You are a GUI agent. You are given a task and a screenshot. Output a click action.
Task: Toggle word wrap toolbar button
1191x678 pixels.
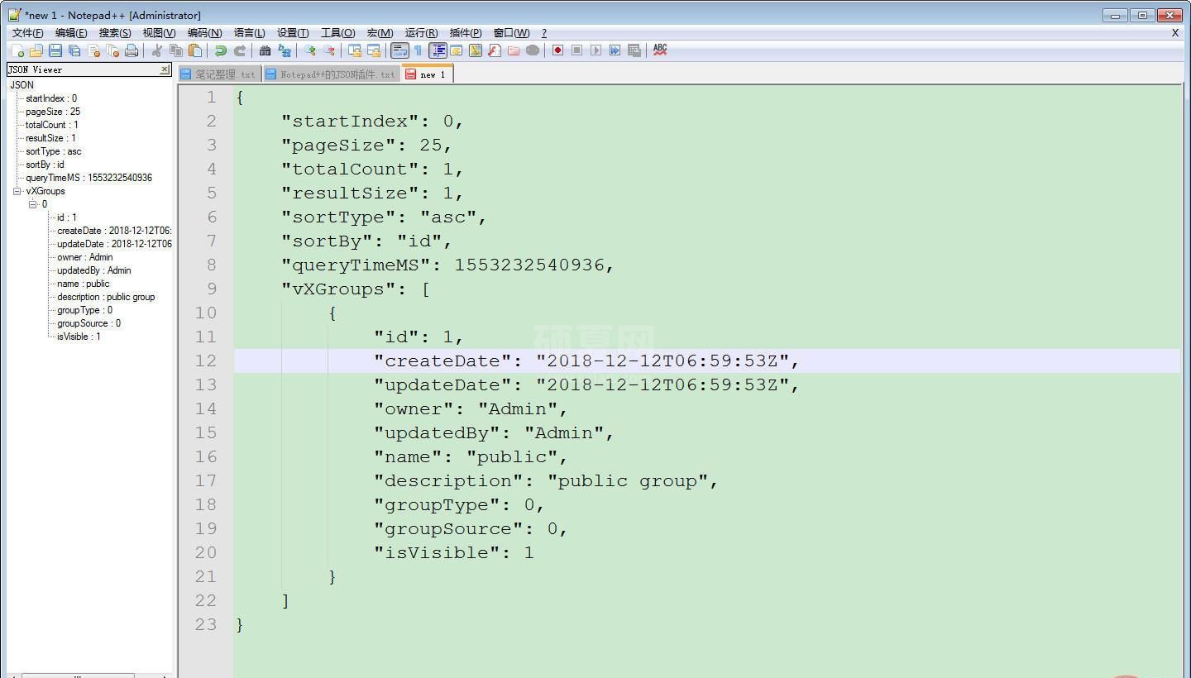tap(399, 50)
